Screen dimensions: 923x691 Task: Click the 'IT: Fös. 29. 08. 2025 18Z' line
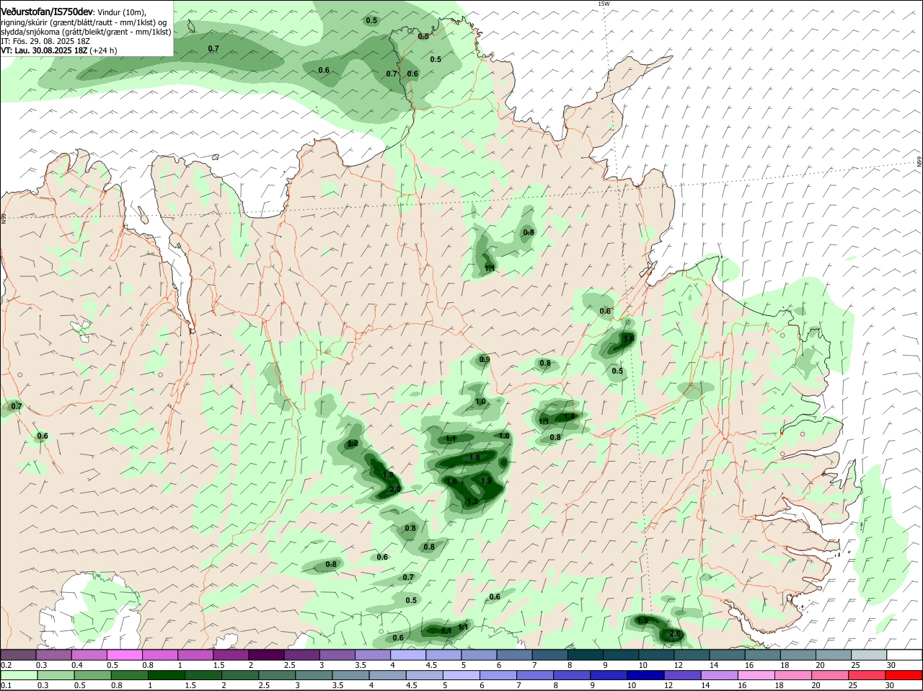[x=45, y=41]
